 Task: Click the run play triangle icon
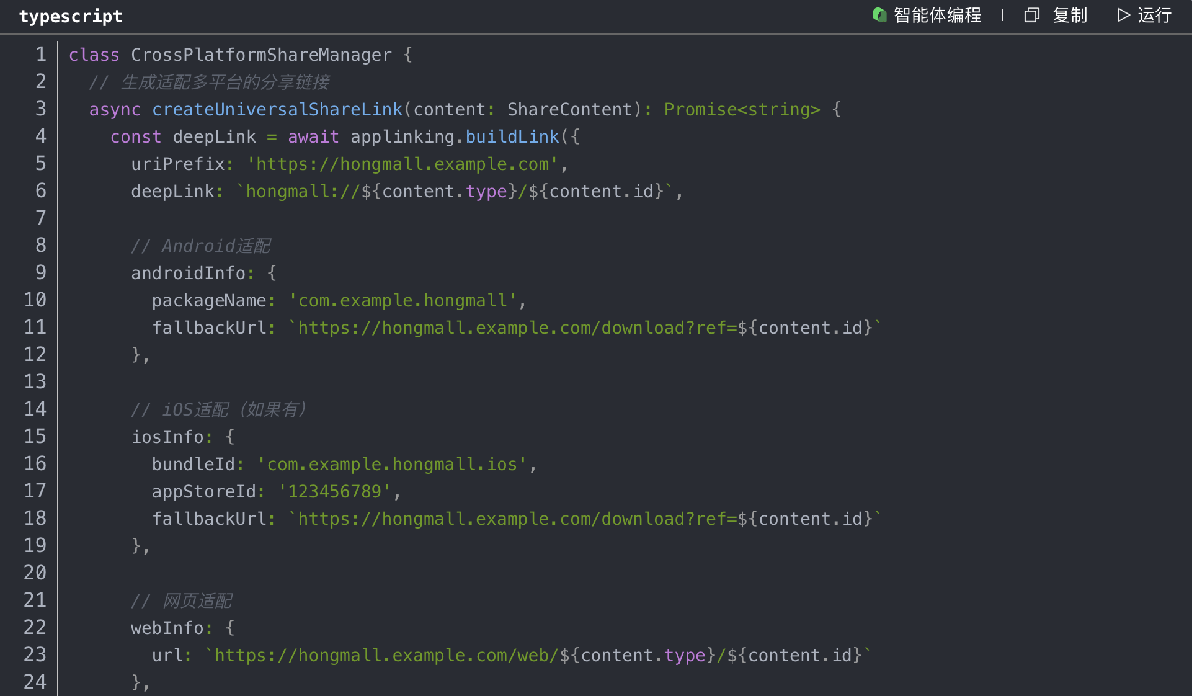click(x=1123, y=15)
